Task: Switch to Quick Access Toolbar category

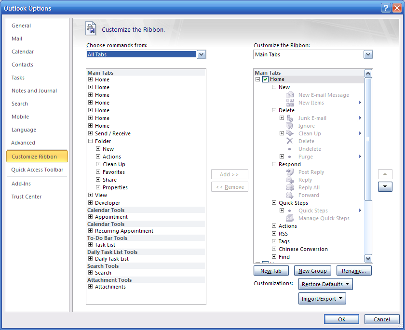Action: pos(37,170)
